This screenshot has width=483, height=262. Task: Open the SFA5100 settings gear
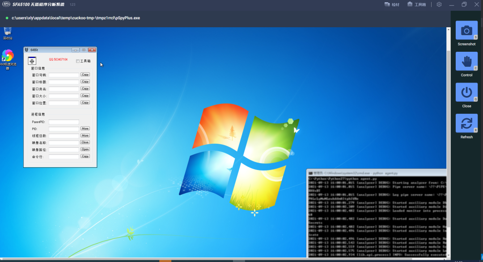439,4
